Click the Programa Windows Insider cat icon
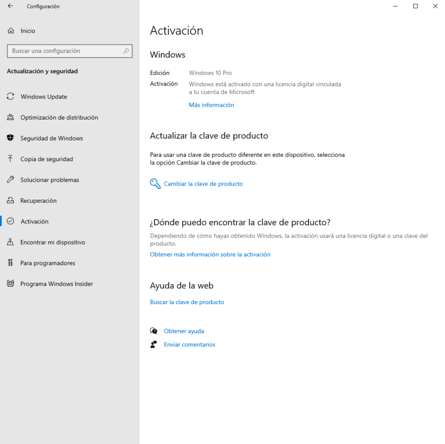The image size is (445, 444). coord(10,284)
